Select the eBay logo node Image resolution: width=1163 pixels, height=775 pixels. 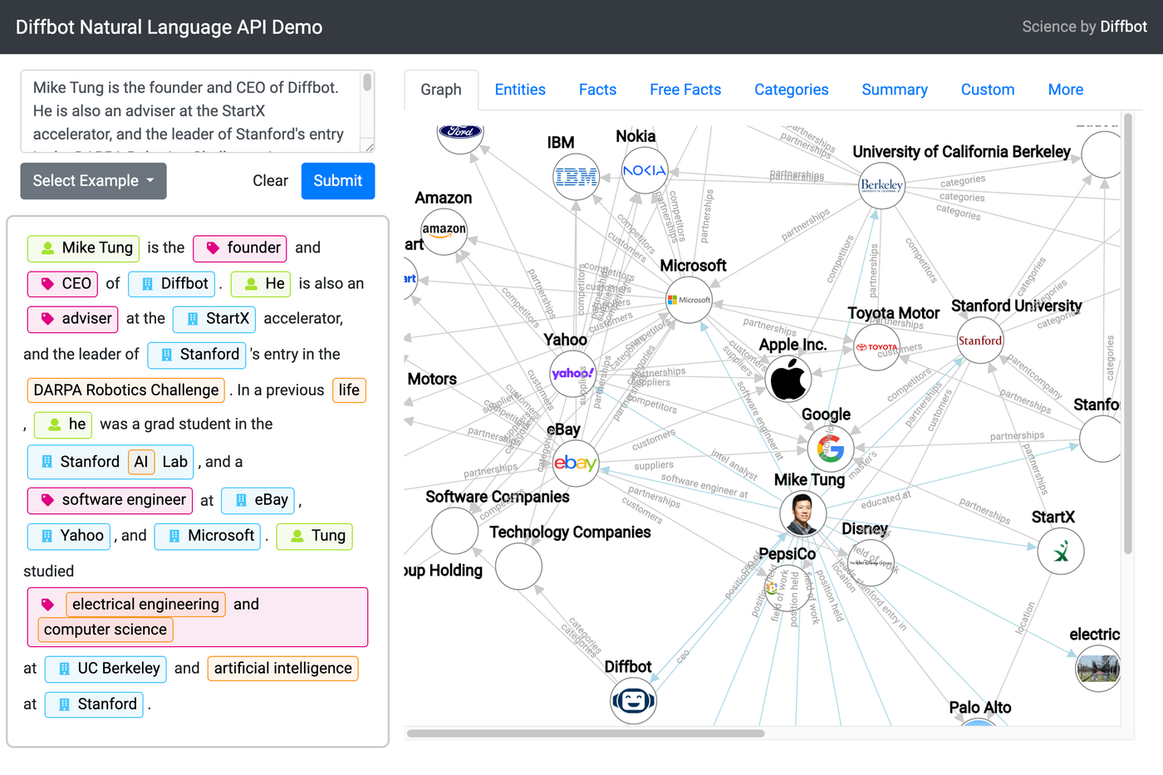pyautogui.click(x=575, y=463)
